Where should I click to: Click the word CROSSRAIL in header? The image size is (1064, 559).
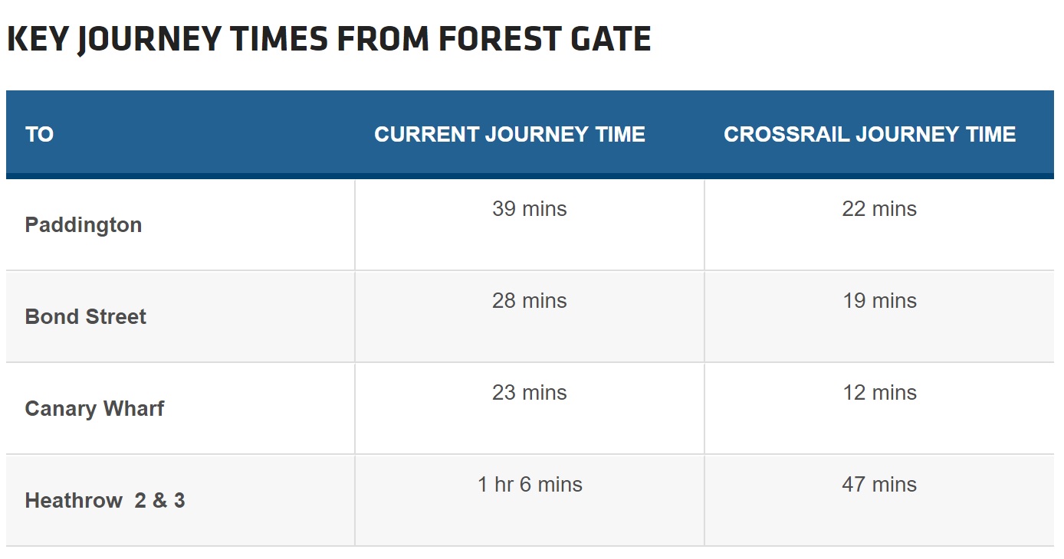(787, 134)
